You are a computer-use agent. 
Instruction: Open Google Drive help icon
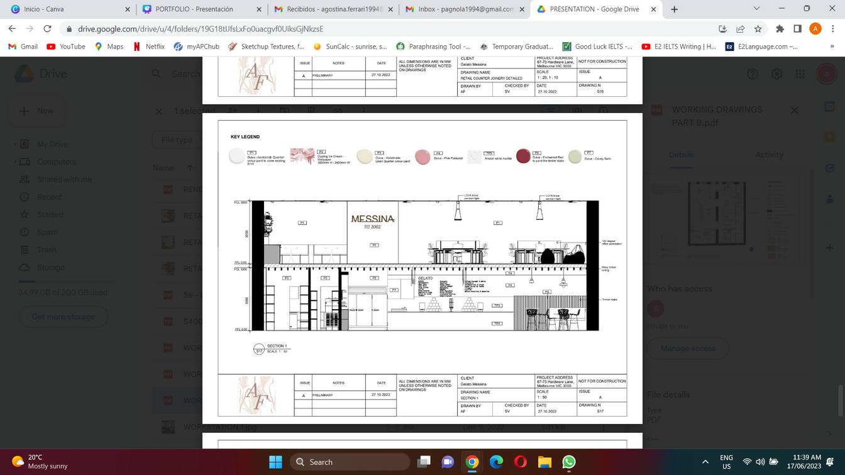click(753, 74)
